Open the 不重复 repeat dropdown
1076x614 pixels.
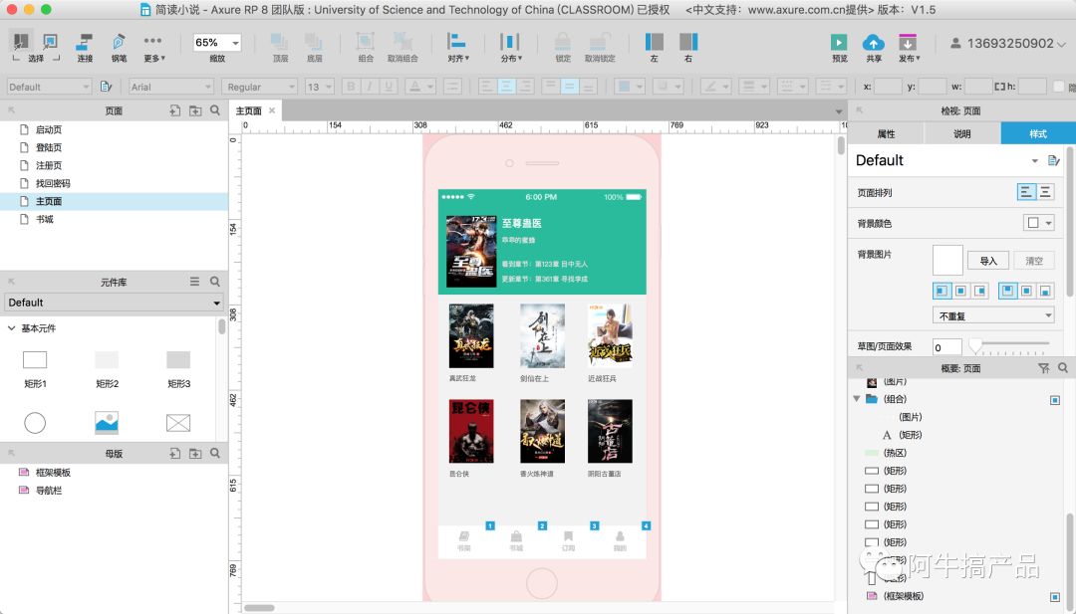pos(993,315)
